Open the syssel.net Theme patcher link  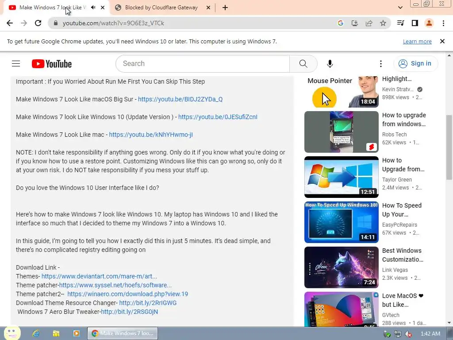[x=115, y=285]
